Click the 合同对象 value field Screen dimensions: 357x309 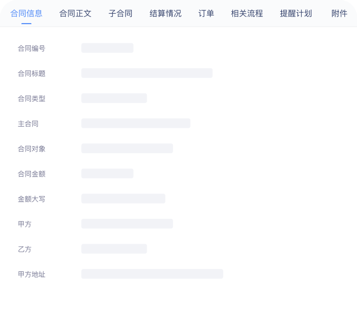(x=127, y=148)
